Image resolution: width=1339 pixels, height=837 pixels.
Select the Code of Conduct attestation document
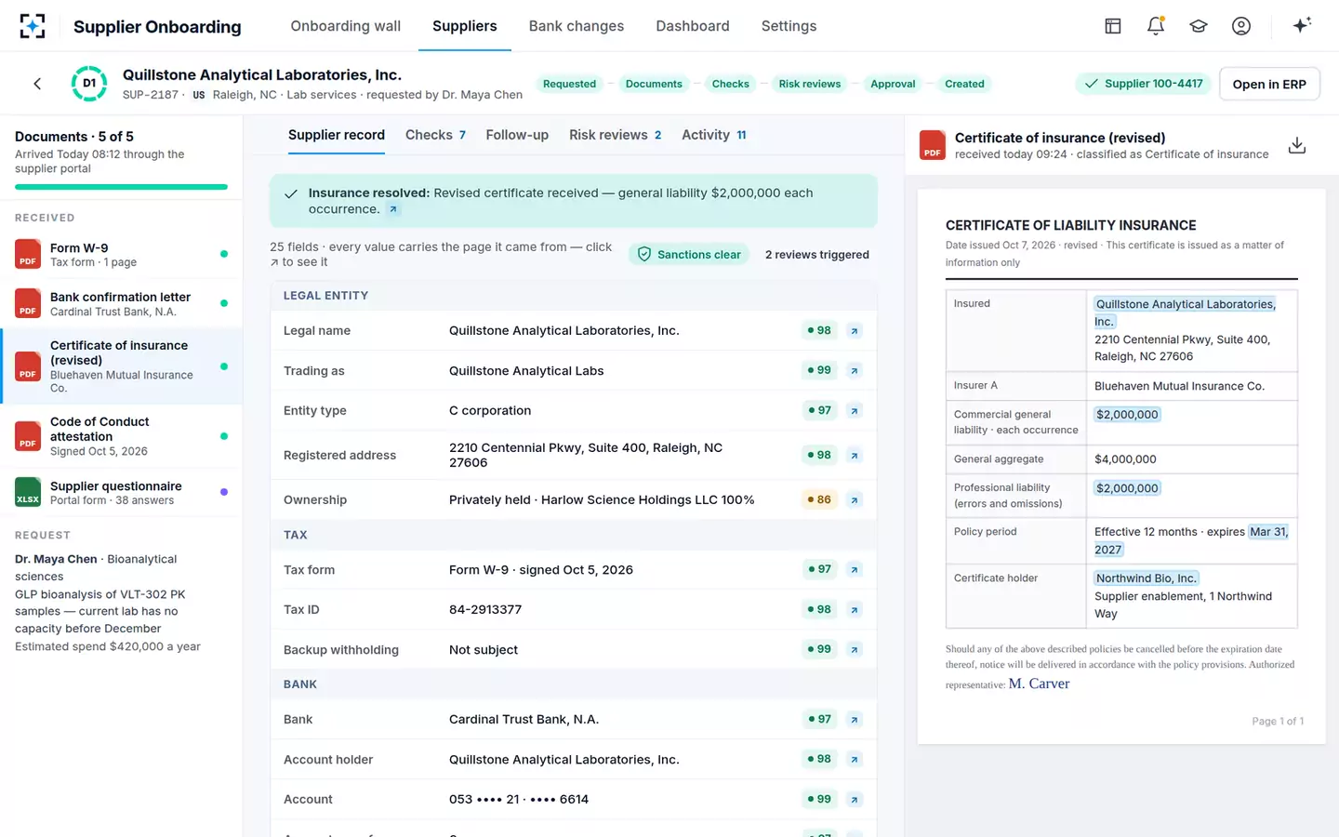click(122, 436)
